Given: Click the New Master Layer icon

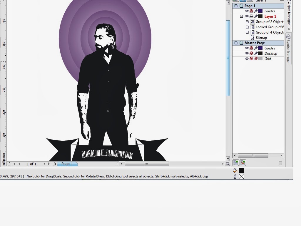Looking at the screenshot, I should [242, 162].
